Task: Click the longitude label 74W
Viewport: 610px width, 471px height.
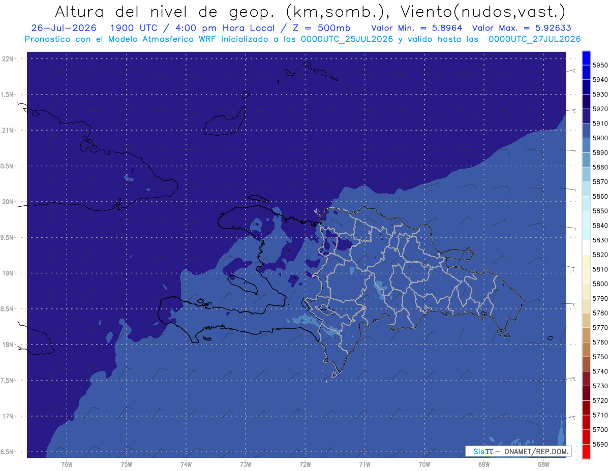Action: [x=186, y=464]
